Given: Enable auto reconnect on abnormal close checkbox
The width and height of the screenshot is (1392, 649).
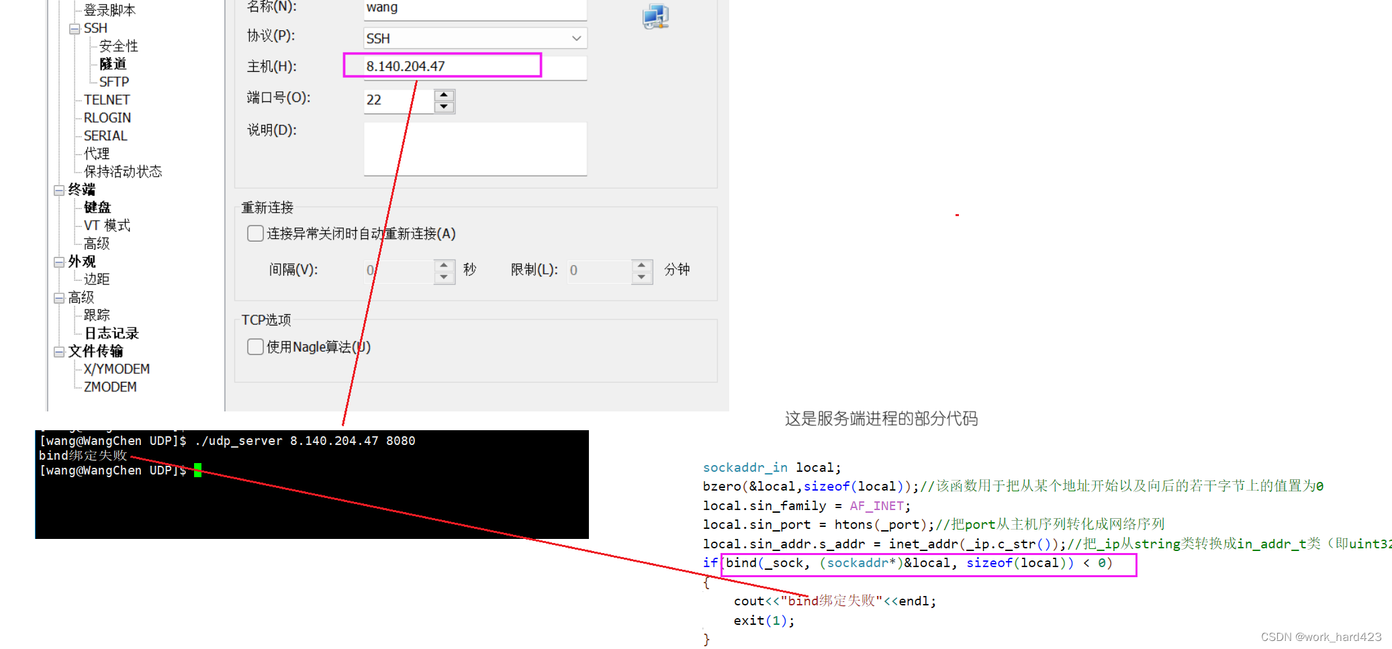Looking at the screenshot, I should (255, 233).
